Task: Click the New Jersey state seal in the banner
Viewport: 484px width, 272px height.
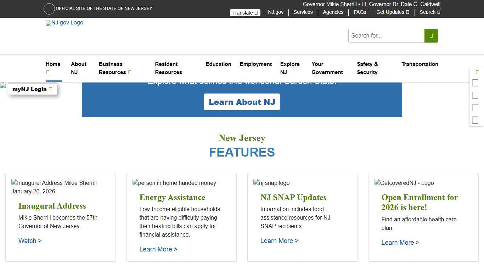Action: coord(49,9)
